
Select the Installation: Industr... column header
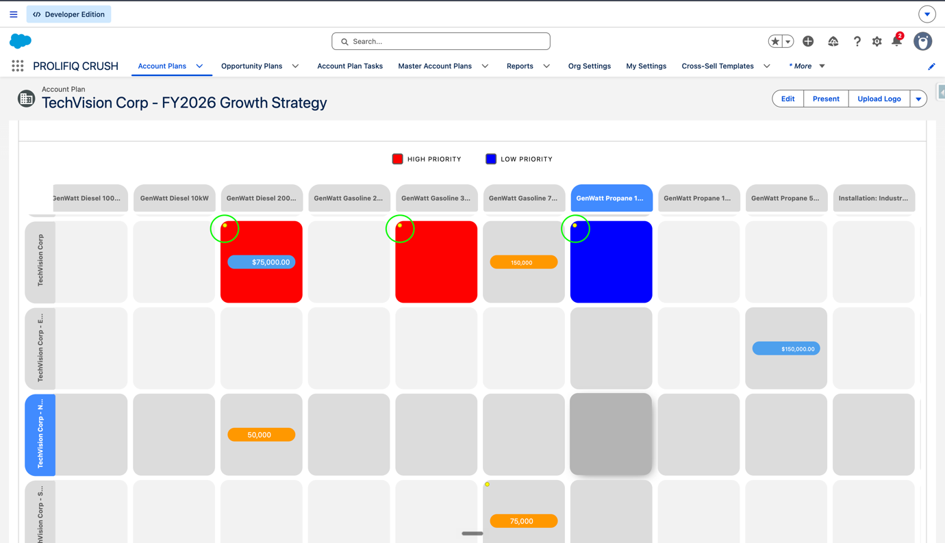(x=874, y=198)
